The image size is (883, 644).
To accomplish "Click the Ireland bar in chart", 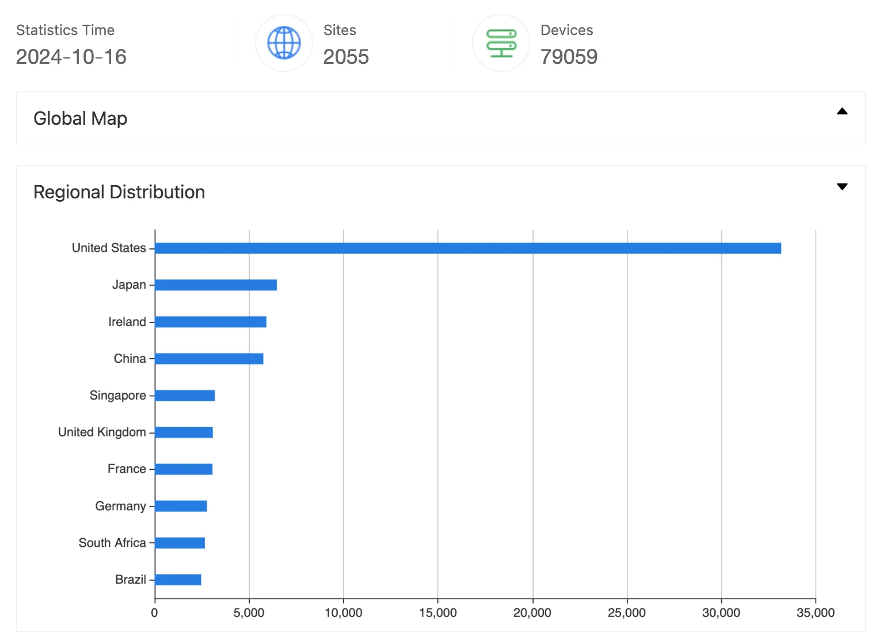I will (211, 322).
